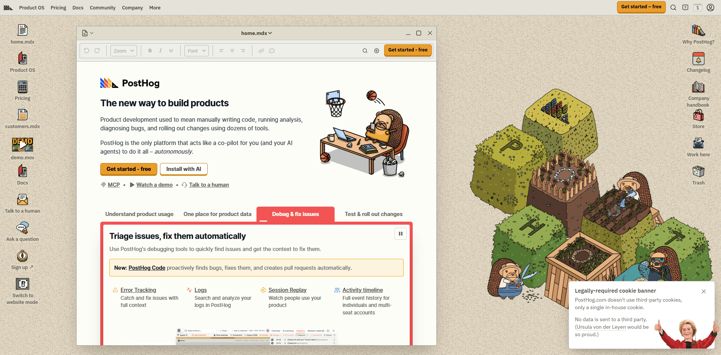Align text center
Image resolution: width=721 pixels, height=355 pixels.
[x=232, y=51]
